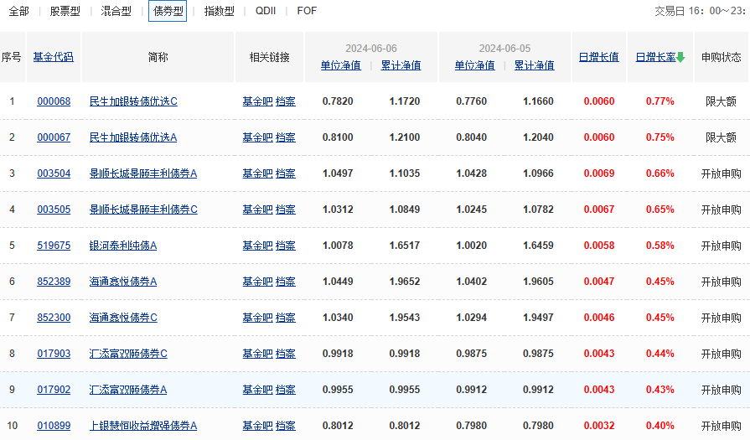This screenshot has height=440, width=750.
Task: Click cumulative net value 1.6517
Action: [x=405, y=246]
